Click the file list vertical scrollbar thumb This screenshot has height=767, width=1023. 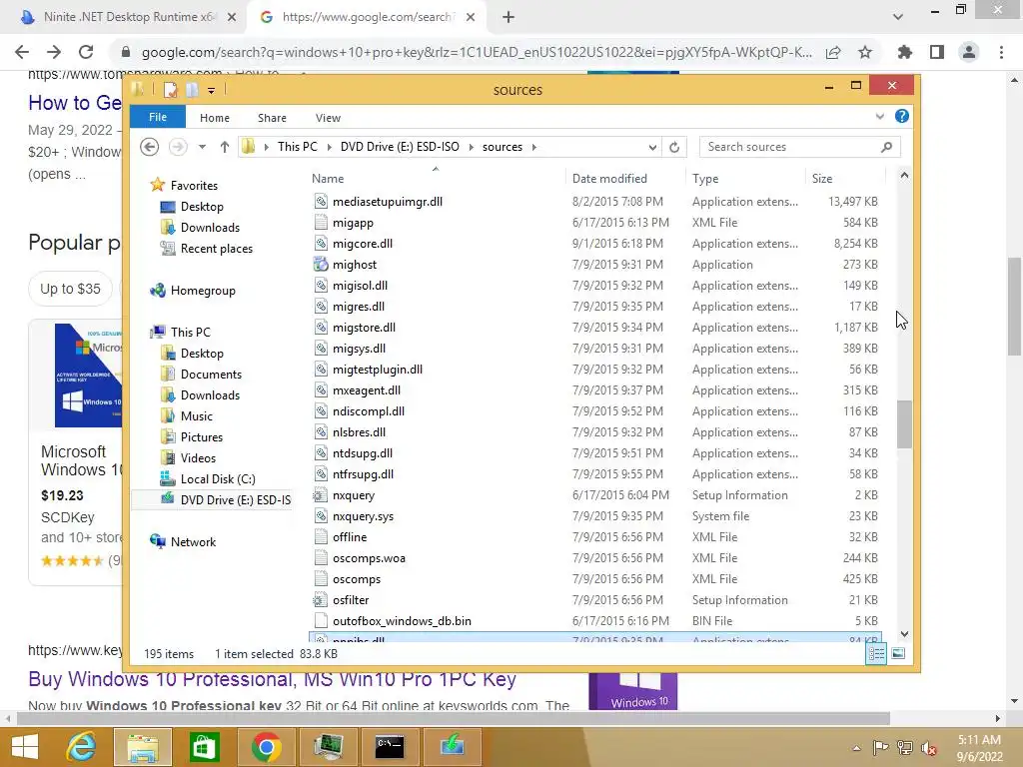click(x=904, y=424)
